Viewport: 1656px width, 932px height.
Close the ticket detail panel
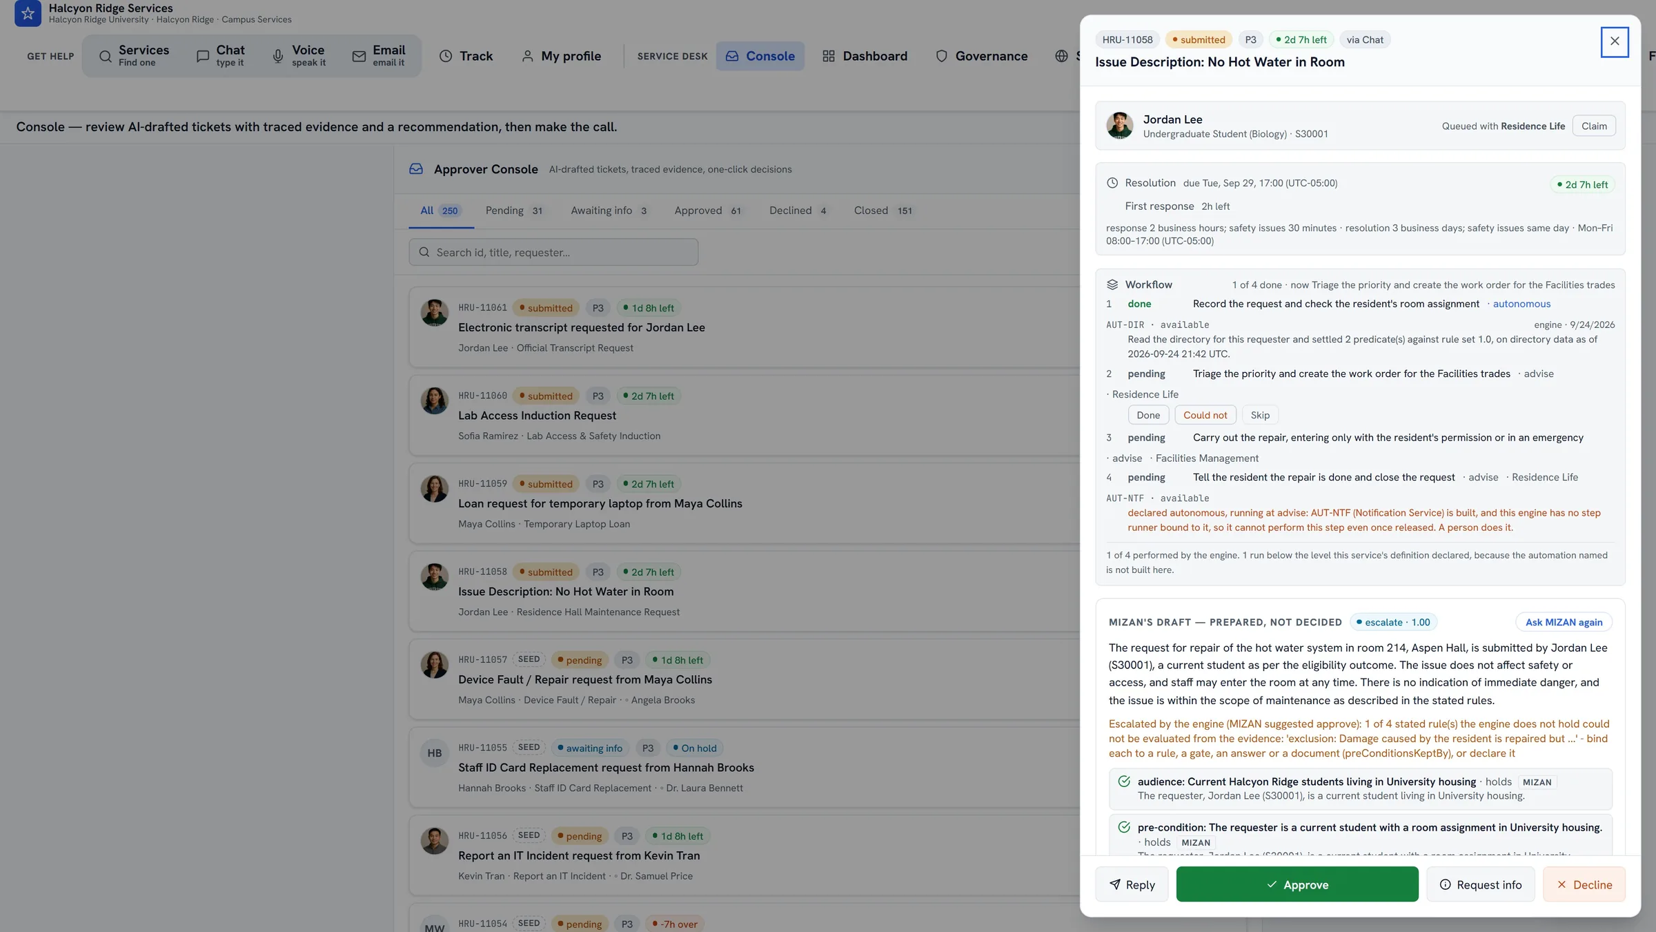pyautogui.click(x=1615, y=41)
